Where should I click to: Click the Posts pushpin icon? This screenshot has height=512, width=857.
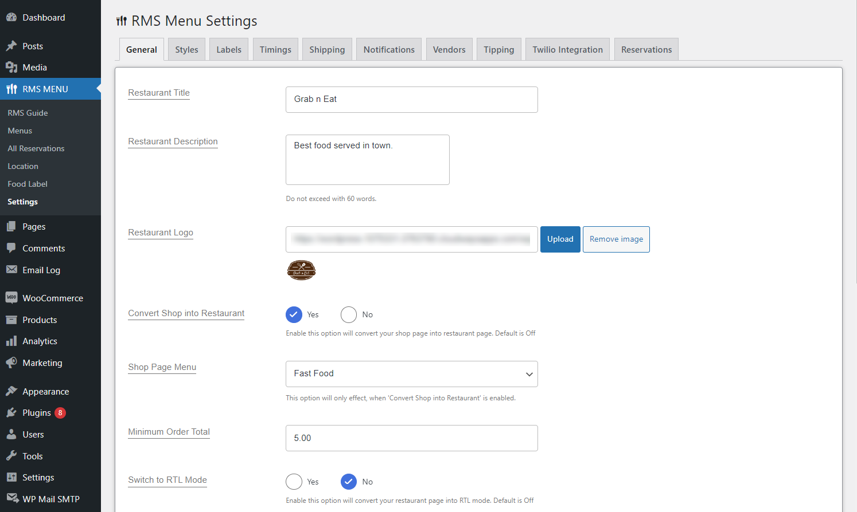(11, 46)
